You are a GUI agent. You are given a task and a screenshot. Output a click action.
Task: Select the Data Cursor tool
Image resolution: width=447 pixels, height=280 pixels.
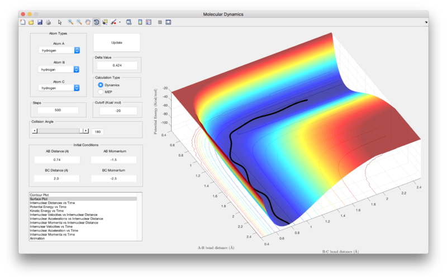click(x=105, y=22)
